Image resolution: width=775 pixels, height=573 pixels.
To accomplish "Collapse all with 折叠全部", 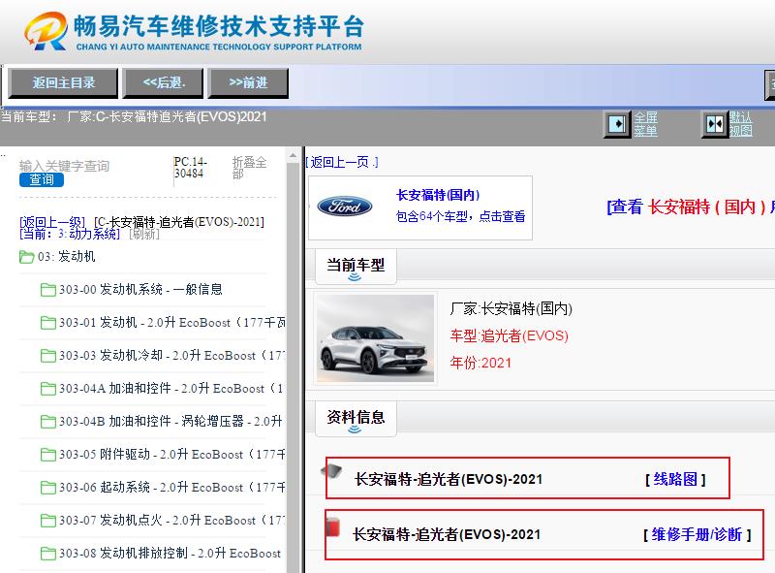I will click(249, 168).
